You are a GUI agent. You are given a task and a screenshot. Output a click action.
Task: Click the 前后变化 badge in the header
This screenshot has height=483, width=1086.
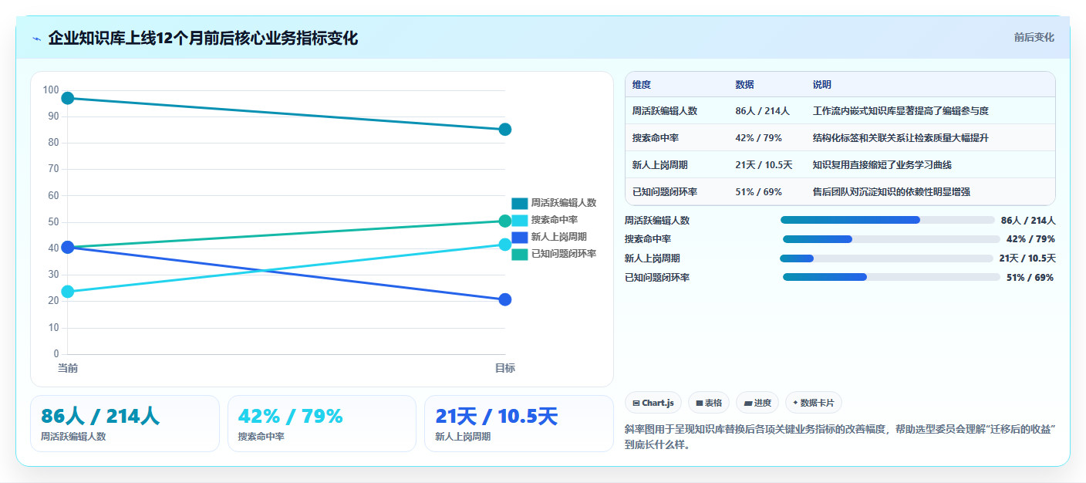point(1034,37)
